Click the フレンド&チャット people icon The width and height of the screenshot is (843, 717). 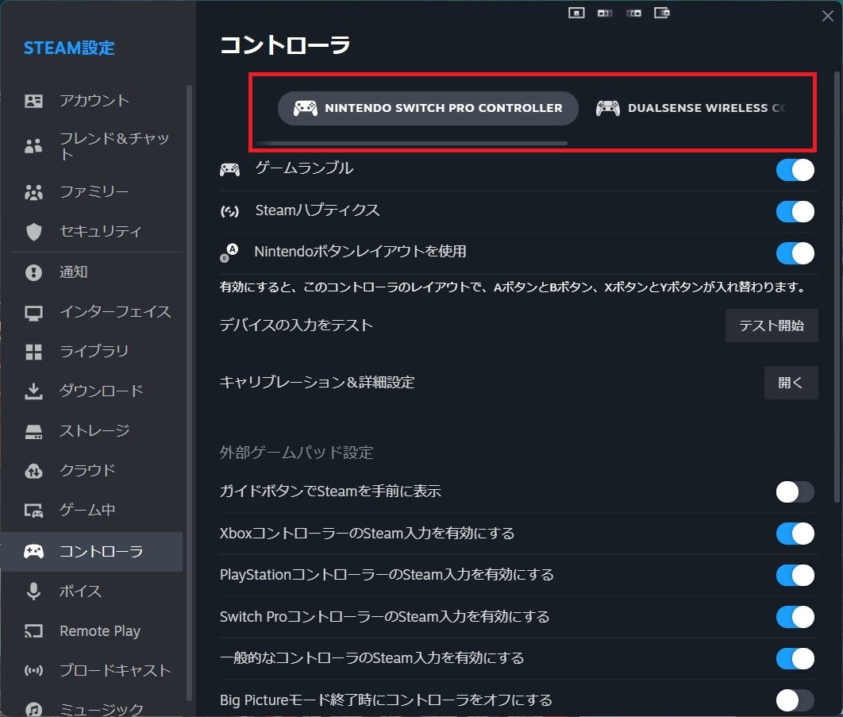point(33,146)
